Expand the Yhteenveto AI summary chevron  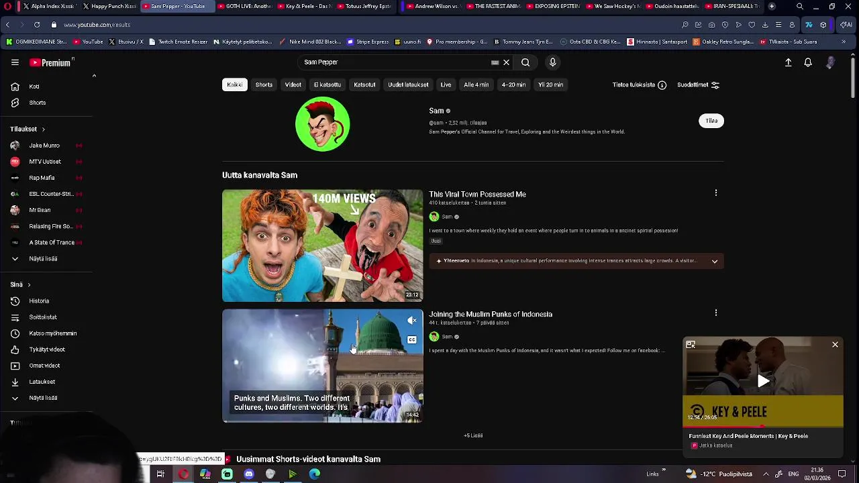coord(715,261)
